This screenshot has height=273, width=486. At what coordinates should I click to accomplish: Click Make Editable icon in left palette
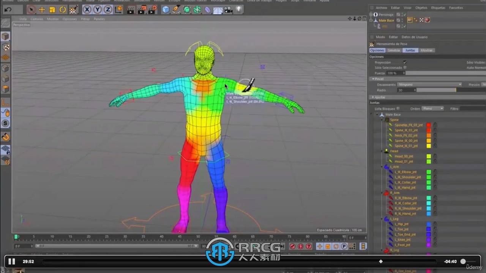tap(5, 23)
